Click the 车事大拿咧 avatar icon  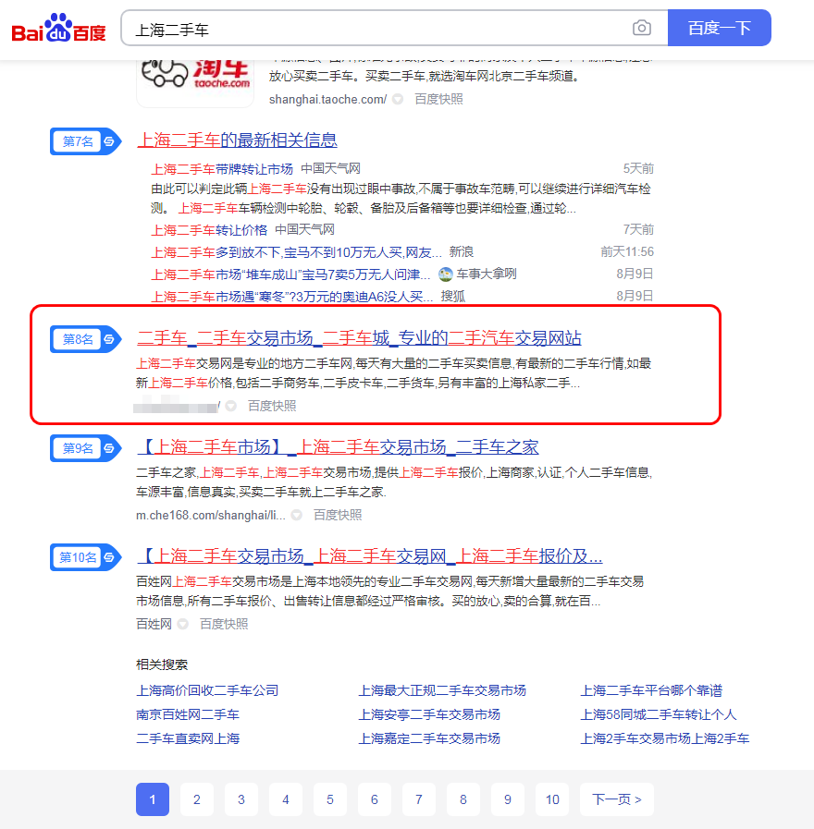[446, 274]
